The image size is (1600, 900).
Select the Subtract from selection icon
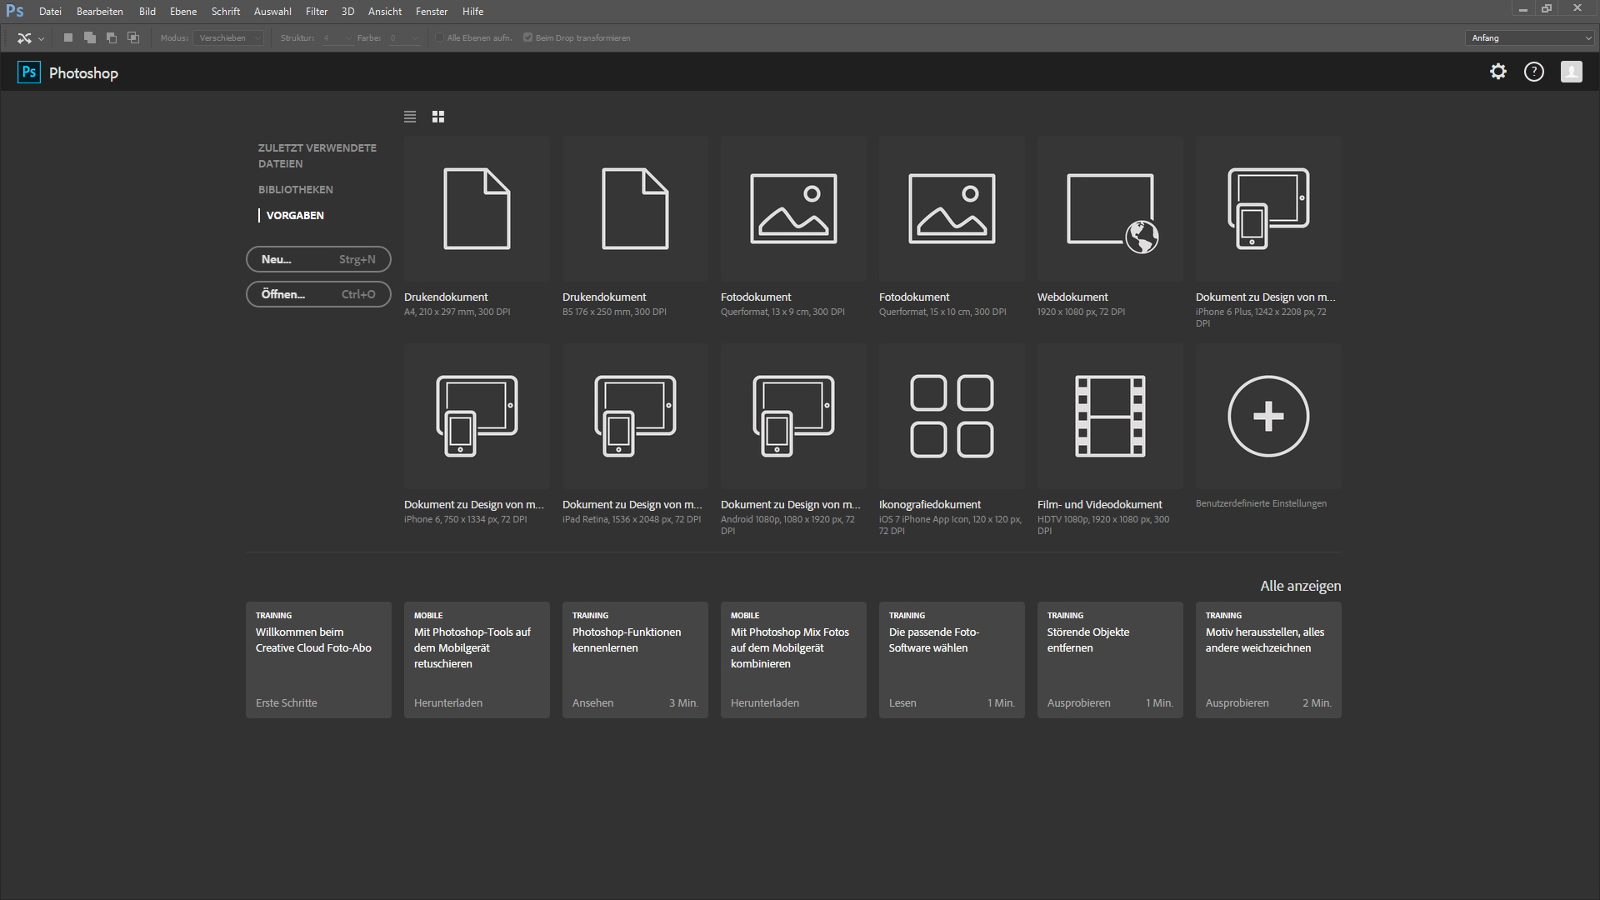tap(112, 37)
